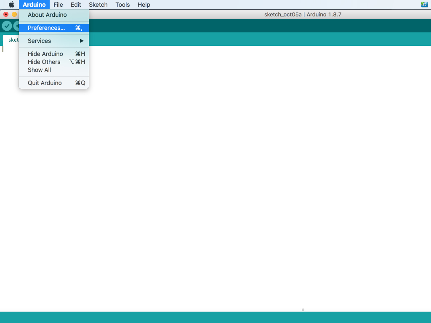The height and width of the screenshot is (323, 431).
Task: Open the system menu bar icon at top right
Action: 424,4
